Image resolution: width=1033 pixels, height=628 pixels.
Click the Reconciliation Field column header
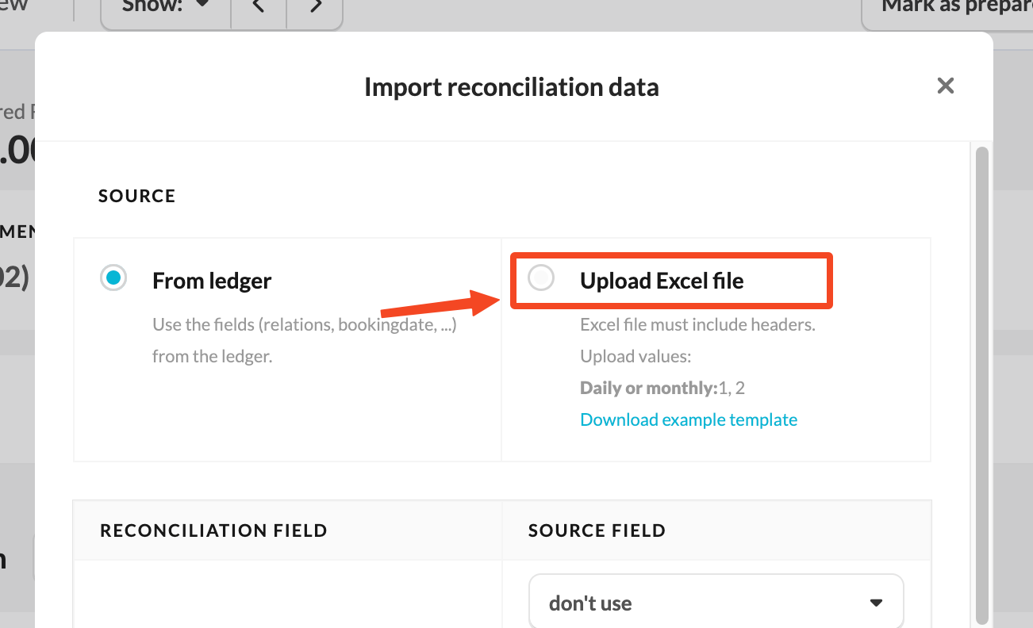pos(213,530)
